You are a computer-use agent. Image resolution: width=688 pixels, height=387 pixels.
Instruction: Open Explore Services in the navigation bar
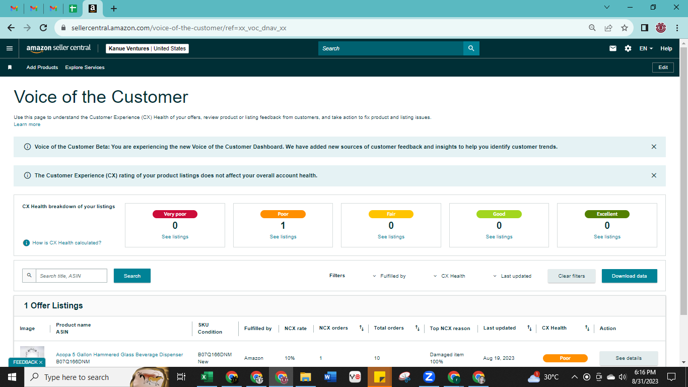coord(85,68)
